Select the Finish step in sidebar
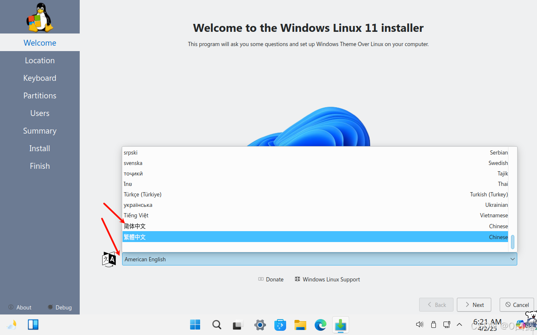 tap(40, 166)
